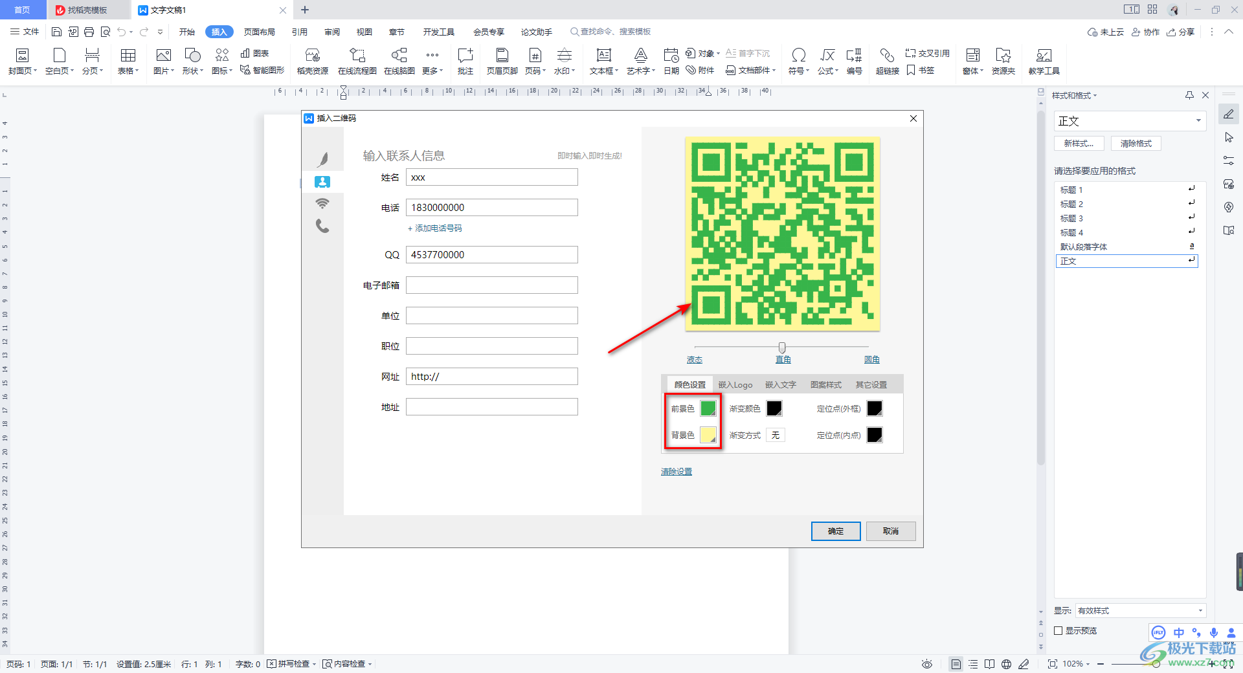1243x673 pixels.
Task: Open the online flowchart tool
Action: [x=357, y=61]
